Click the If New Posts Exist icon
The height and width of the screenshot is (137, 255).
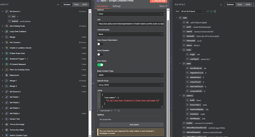(x=7, y=53)
